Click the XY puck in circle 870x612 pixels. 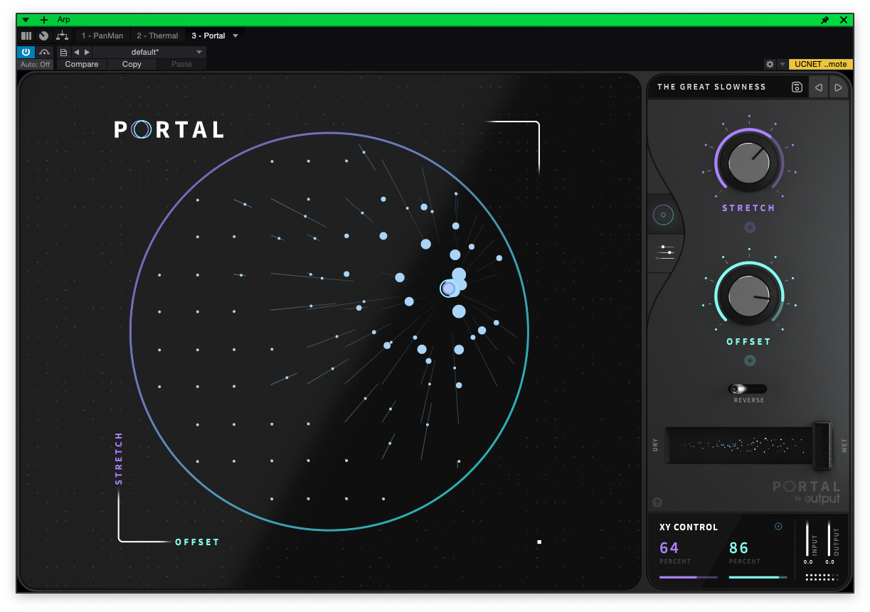point(448,288)
